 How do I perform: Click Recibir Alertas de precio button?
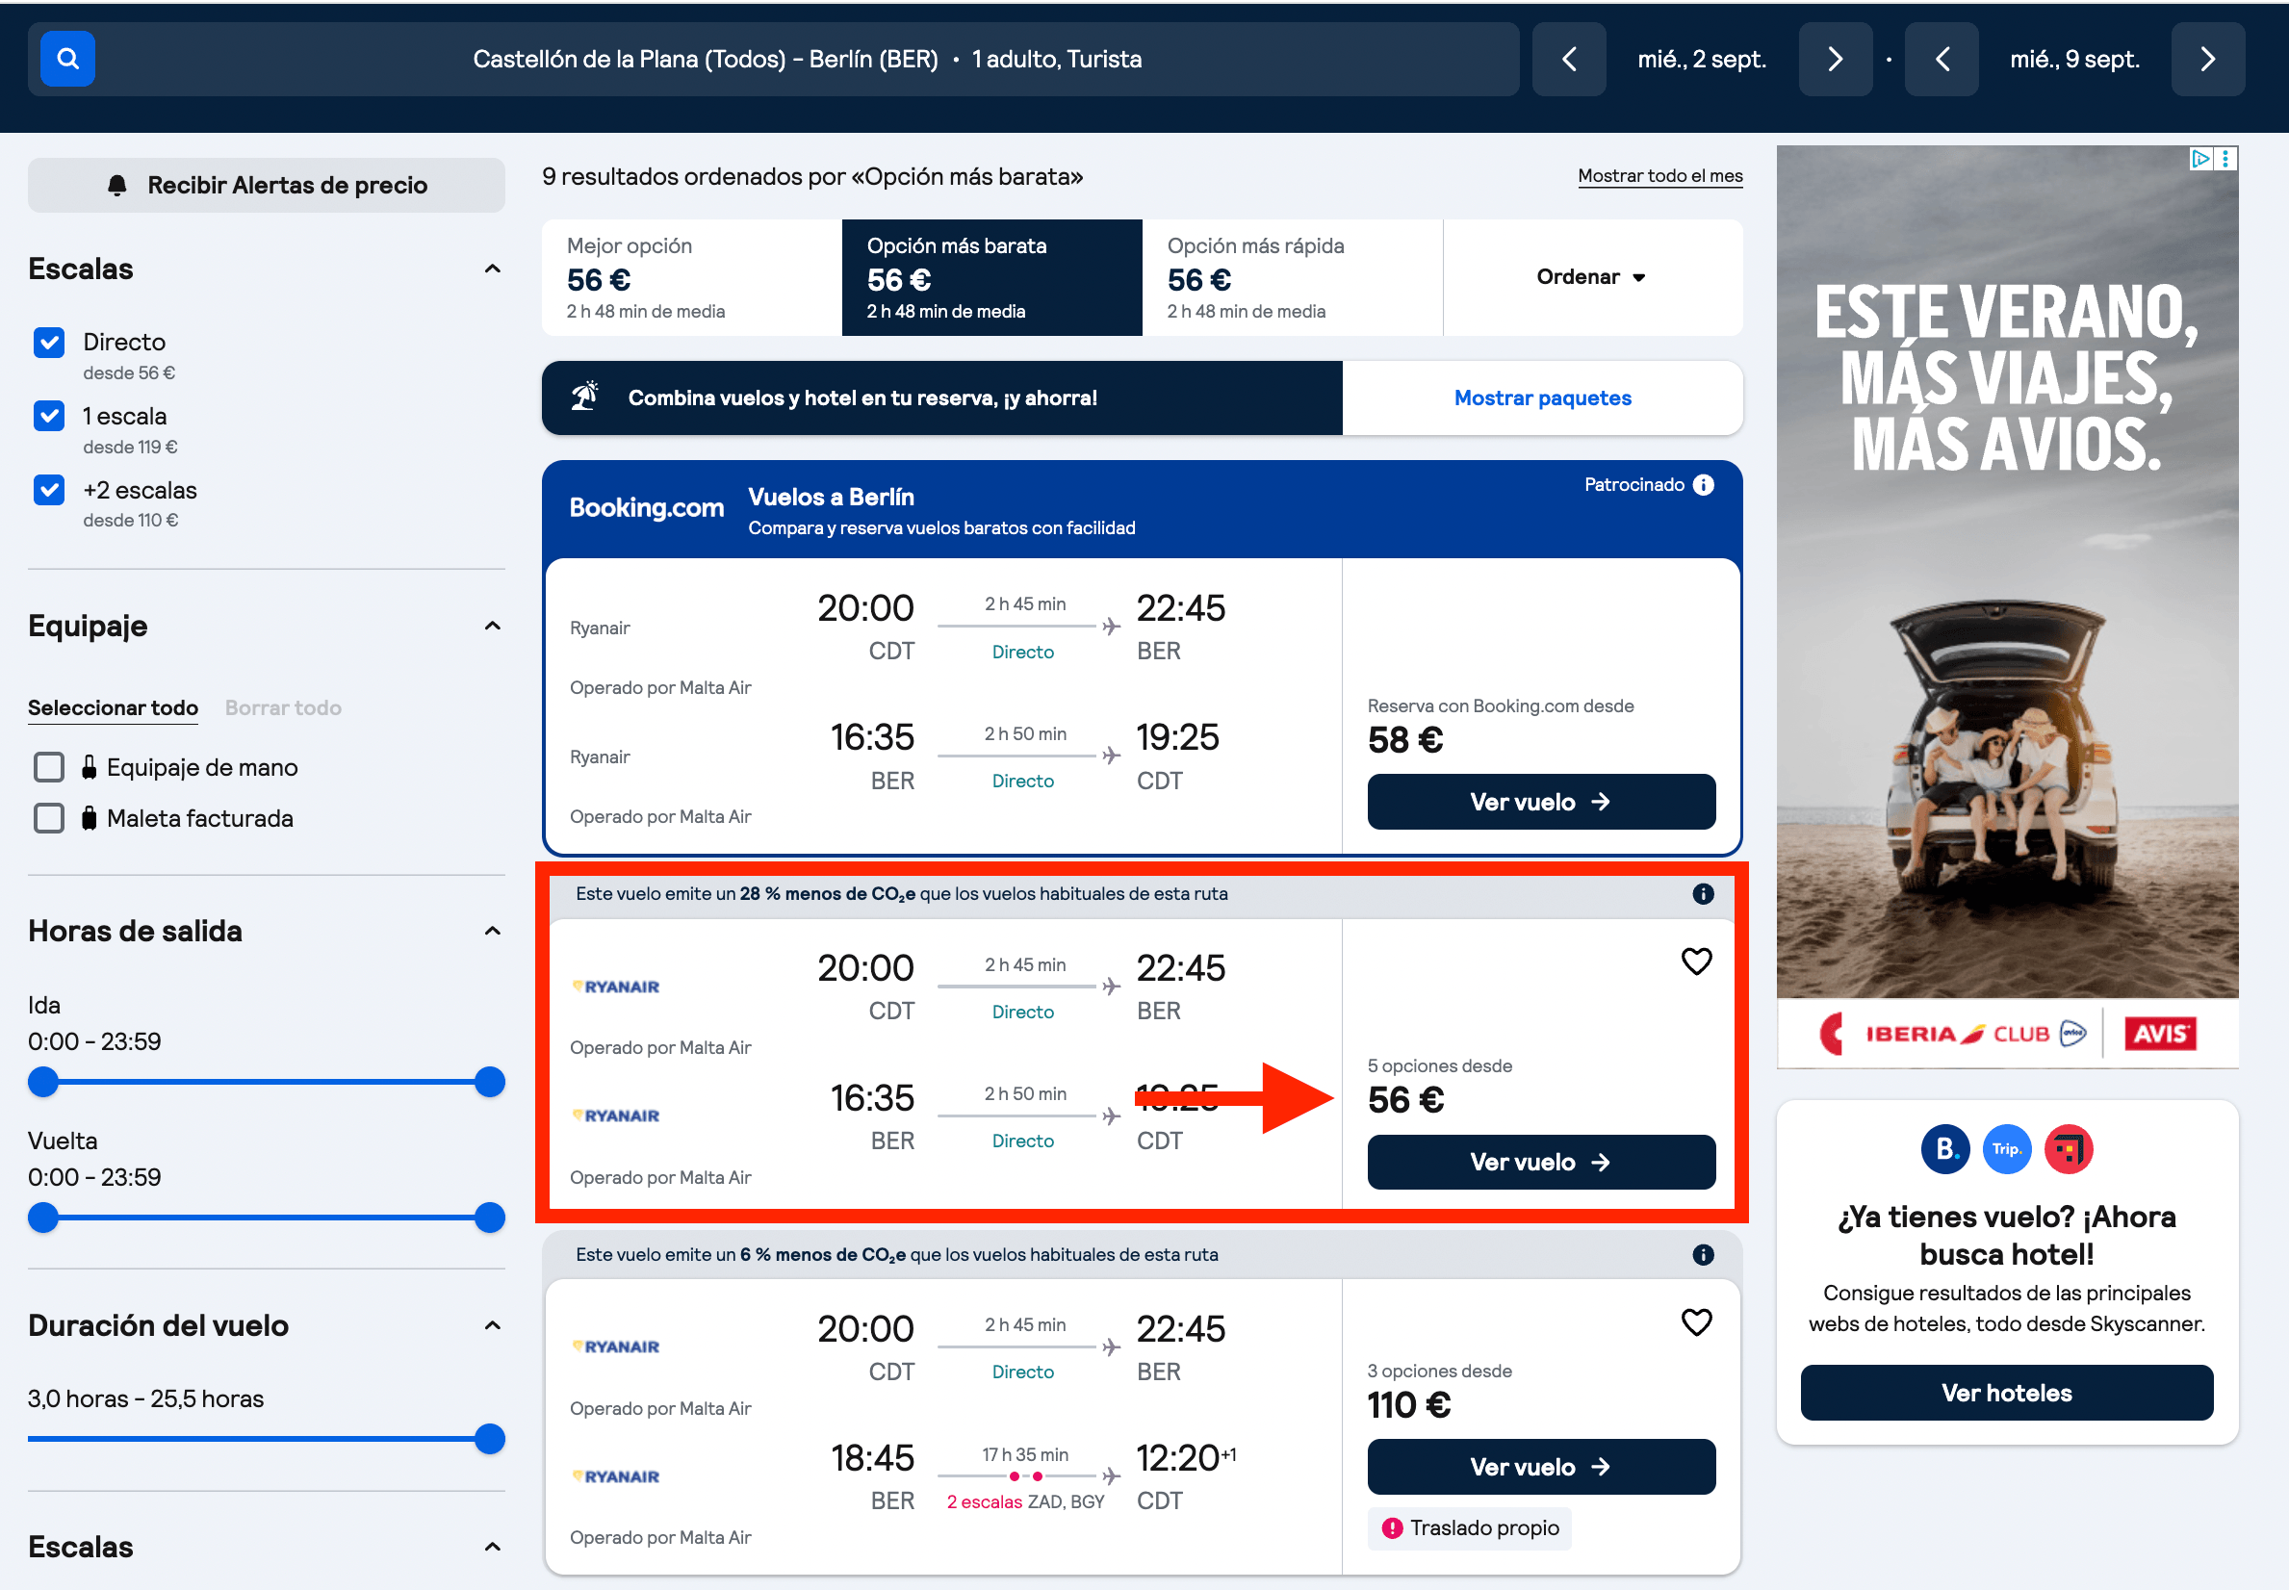click(266, 186)
